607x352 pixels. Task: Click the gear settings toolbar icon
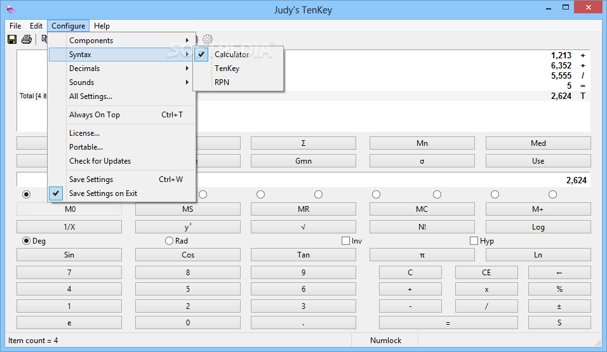pyautogui.click(x=208, y=39)
